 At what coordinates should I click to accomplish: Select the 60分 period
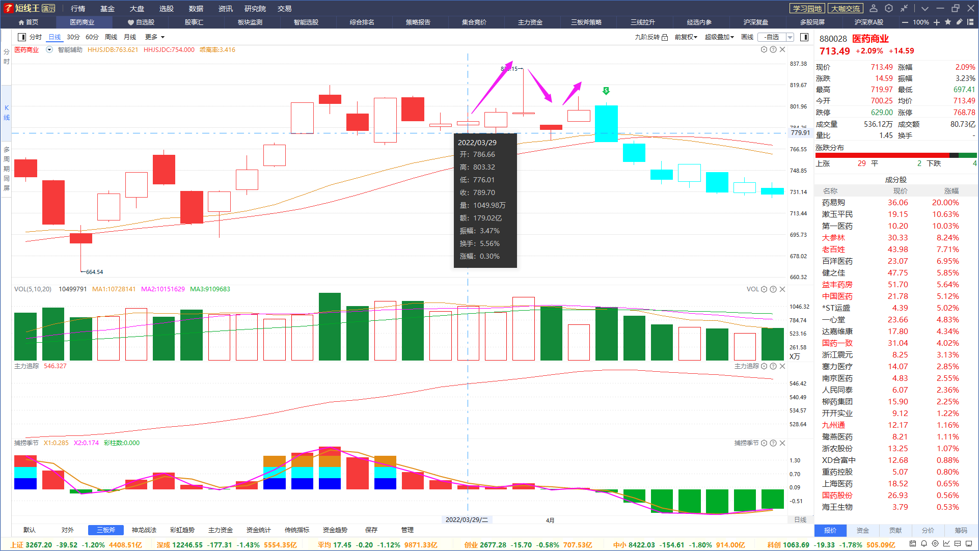[92, 37]
